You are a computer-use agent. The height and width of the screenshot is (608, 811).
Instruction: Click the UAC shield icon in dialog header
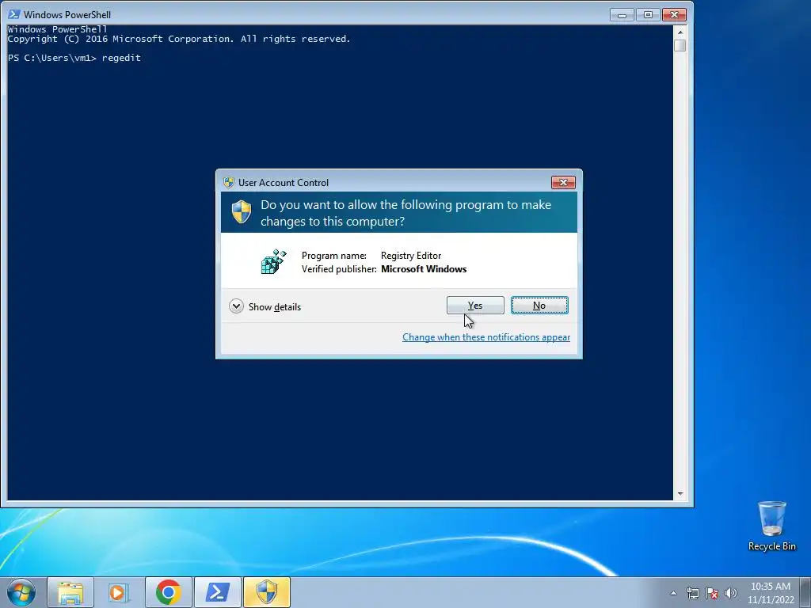[x=241, y=212]
